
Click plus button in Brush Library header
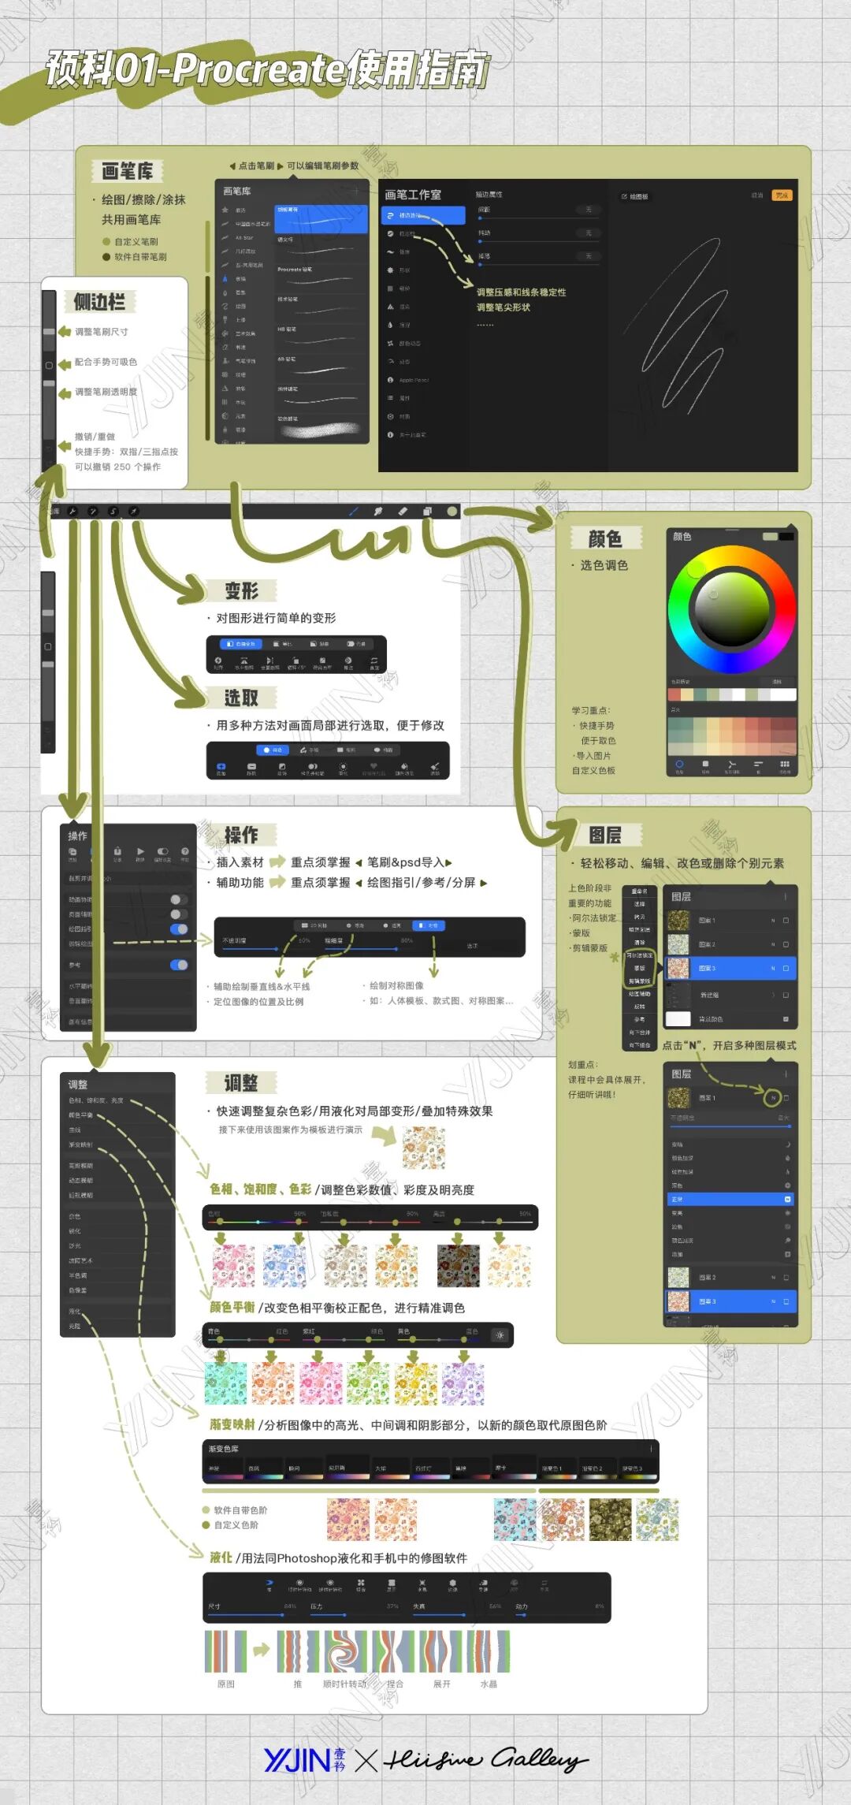click(x=356, y=191)
